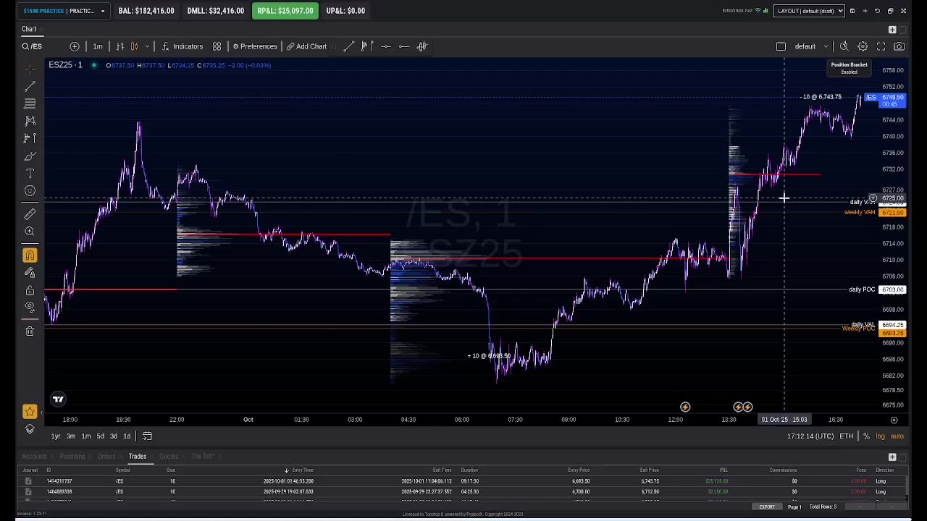This screenshot has width=927, height=521.
Task: Open the account selector dropdown
Action: 64,11
